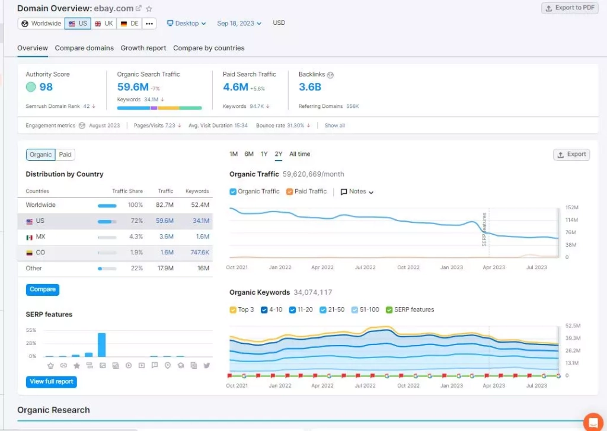This screenshot has height=431, width=607.
Task: Click the Image pack SERP feature icon
Action: point(116,365)
